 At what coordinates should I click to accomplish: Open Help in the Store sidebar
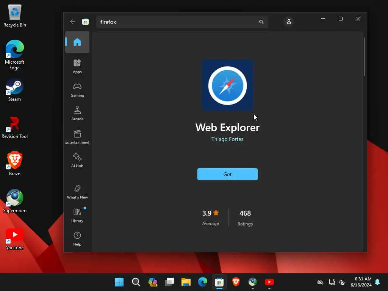[x=77, y=239]
